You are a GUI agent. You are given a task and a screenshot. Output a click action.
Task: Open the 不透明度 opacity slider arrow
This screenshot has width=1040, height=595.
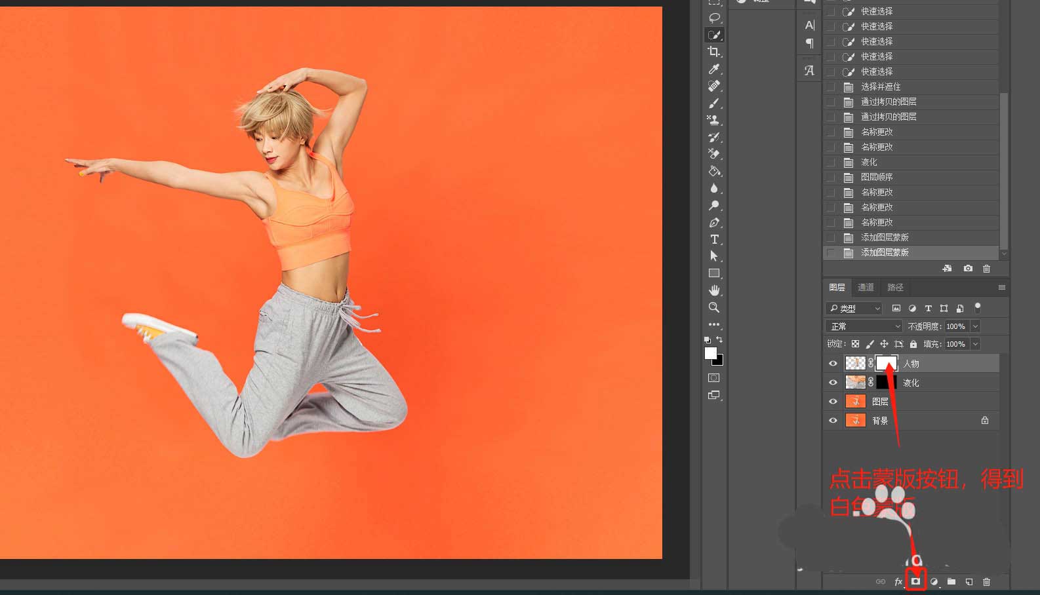[x=975, y=326]
